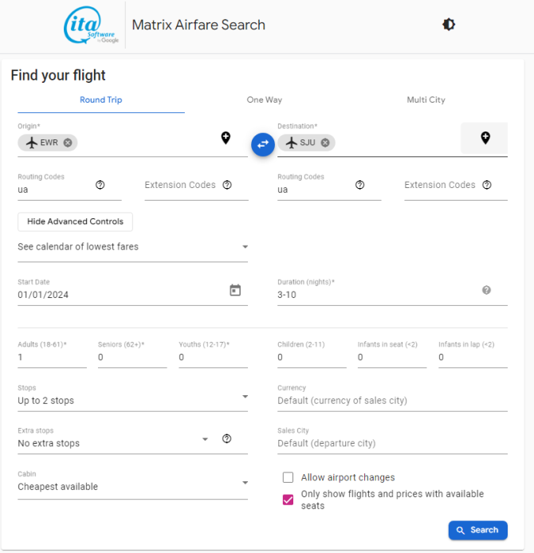The width and height of the screenshot is (534, 553).
Task: Click the Search button
Action: point(477,530)
